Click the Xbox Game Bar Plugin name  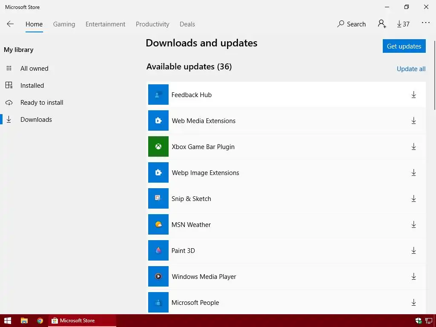203,147
